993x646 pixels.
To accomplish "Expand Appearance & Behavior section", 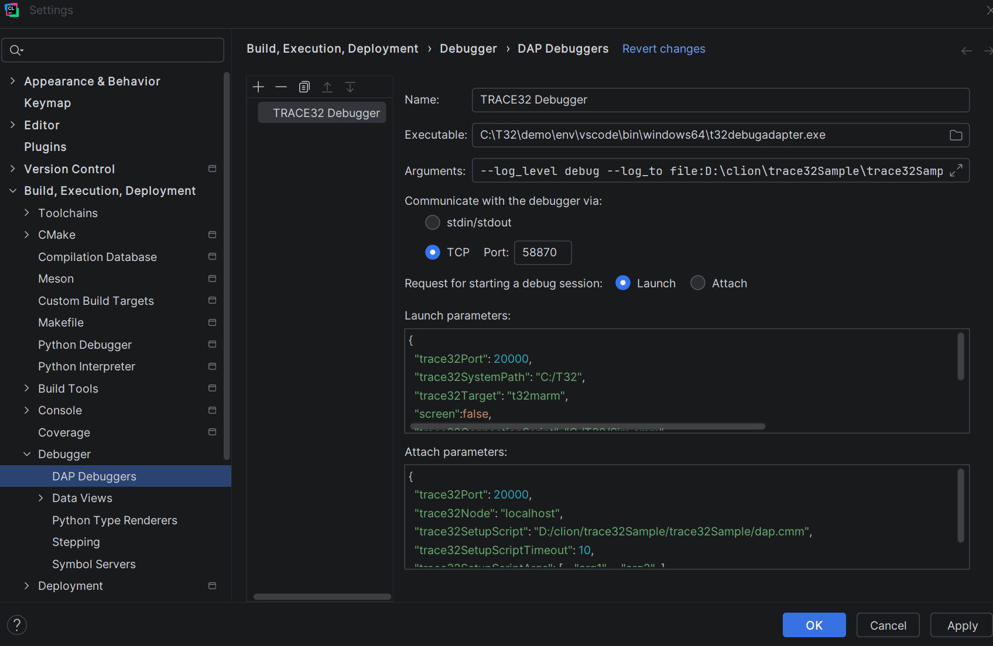I will [12, 81].
